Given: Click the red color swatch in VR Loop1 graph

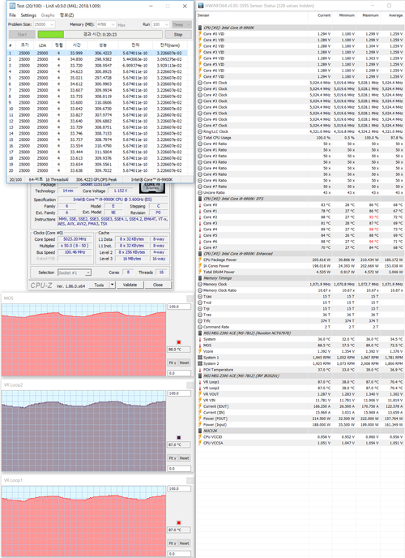Looking at the screenshot, I should click(x=179, y=523).
